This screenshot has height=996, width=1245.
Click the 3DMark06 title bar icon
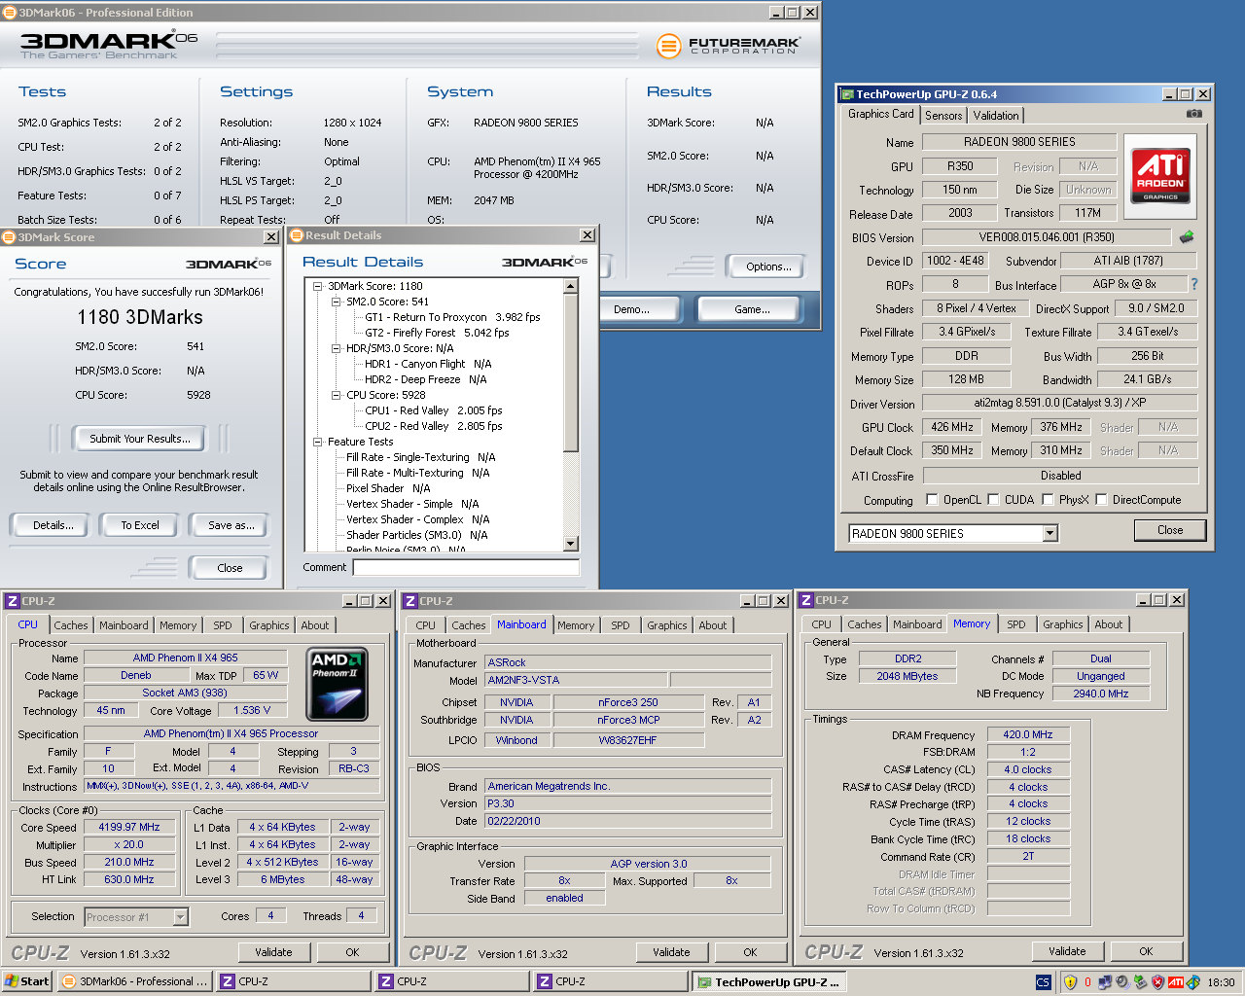tap(10, 13)
